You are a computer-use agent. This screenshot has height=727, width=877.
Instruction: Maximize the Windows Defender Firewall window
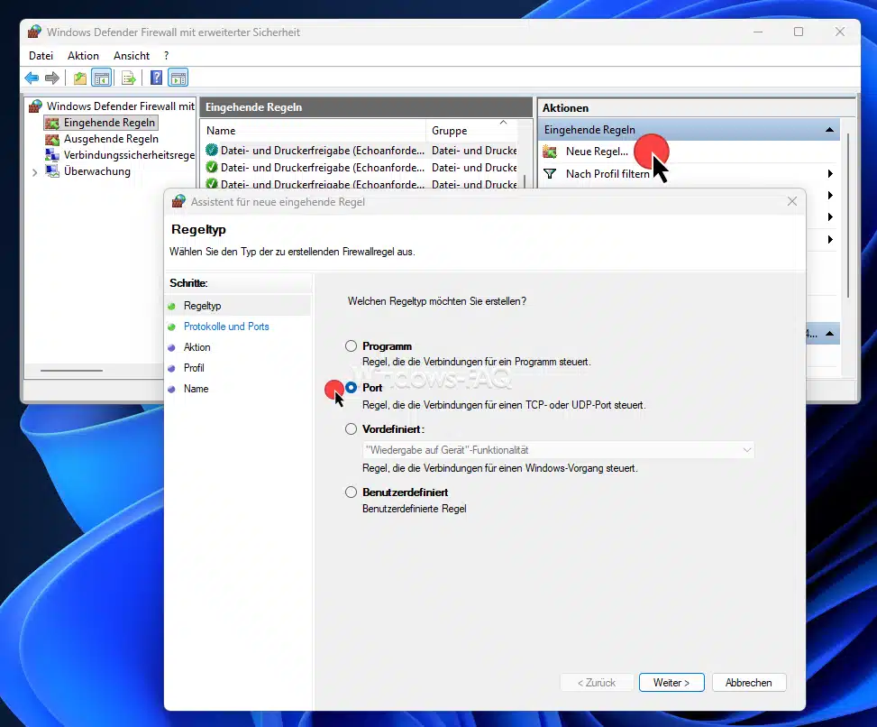799,32
